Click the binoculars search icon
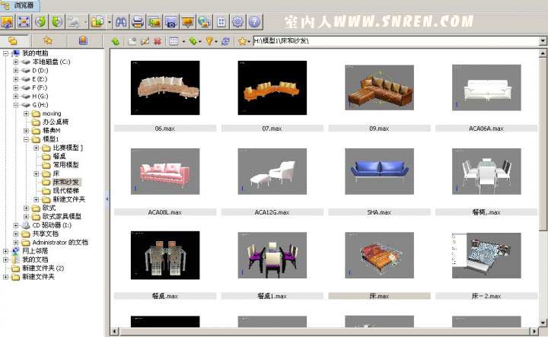The width and height of the screenshot is (548, 337). click(121, 22)
